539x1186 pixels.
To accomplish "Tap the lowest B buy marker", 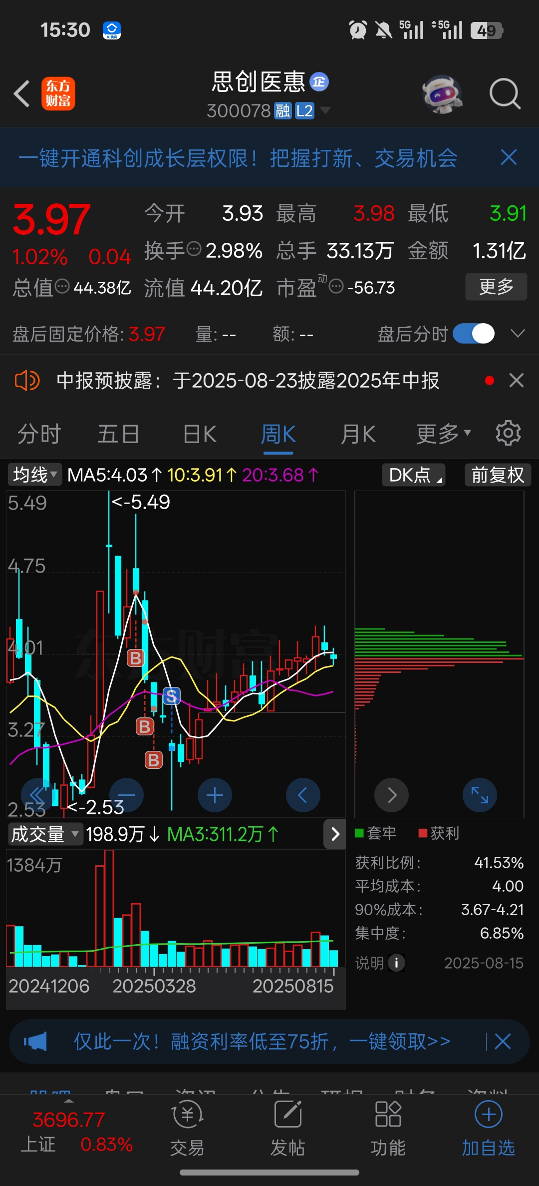I will pyautogui.click(x=154, y=760).
